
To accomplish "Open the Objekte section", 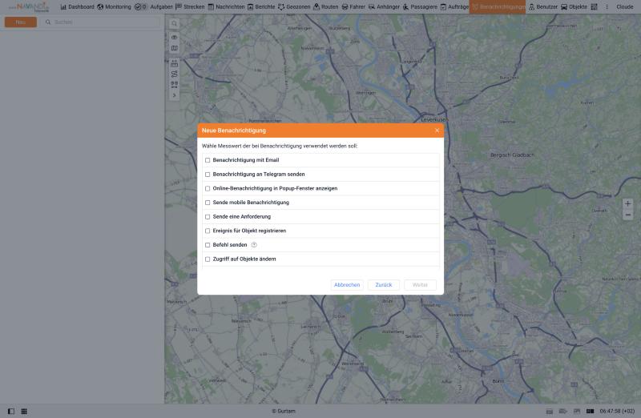I will point(574,7).
